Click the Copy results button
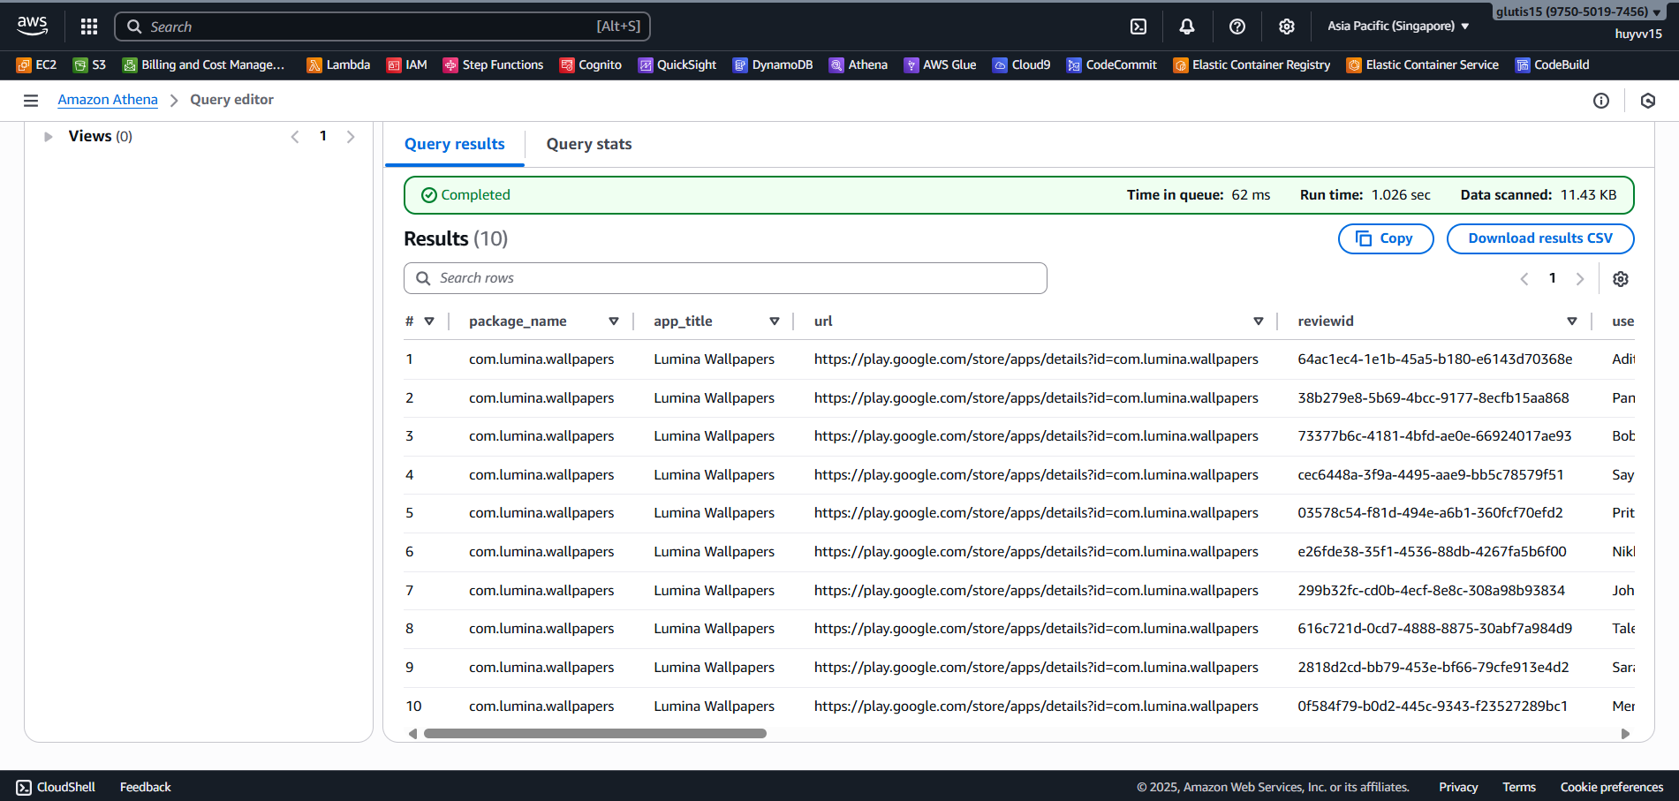 [1385, 238]
